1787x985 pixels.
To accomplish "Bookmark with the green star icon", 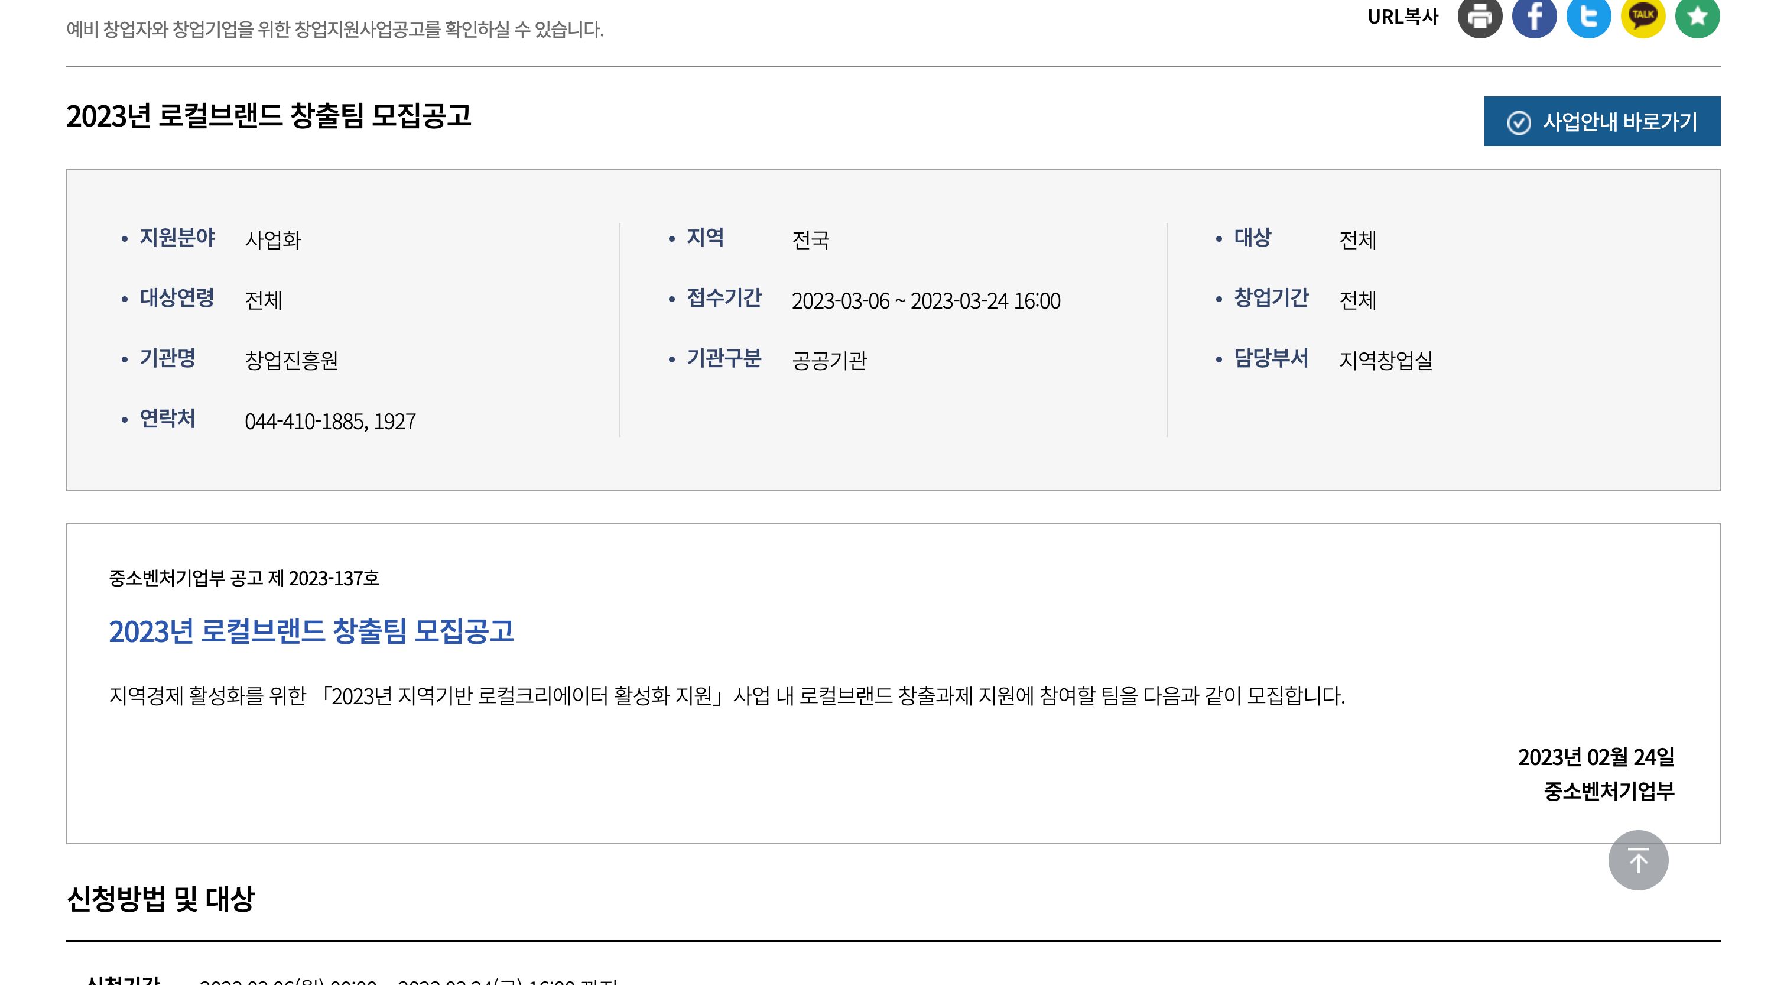I will coord(1697,15).
